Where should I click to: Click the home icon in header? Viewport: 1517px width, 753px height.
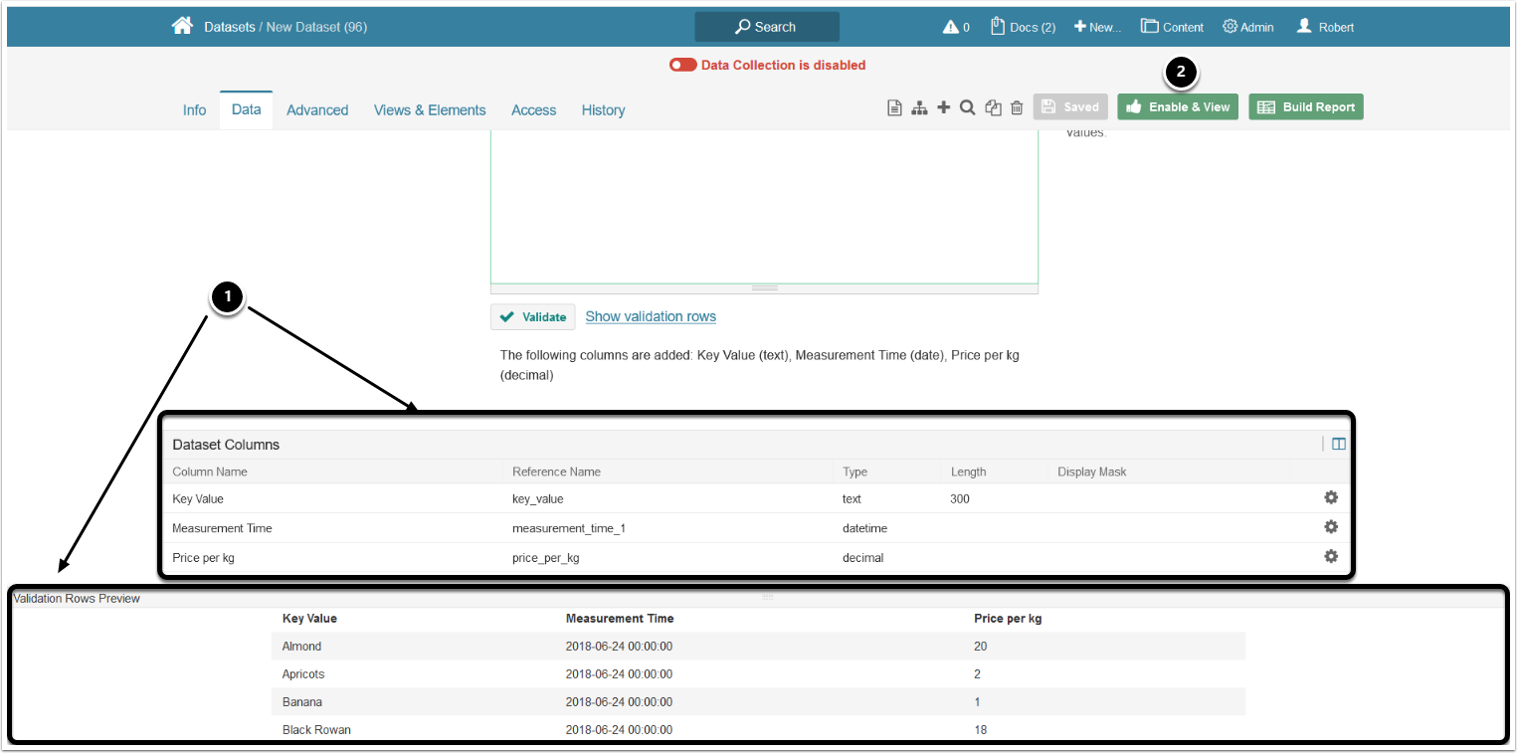[182, 27]
